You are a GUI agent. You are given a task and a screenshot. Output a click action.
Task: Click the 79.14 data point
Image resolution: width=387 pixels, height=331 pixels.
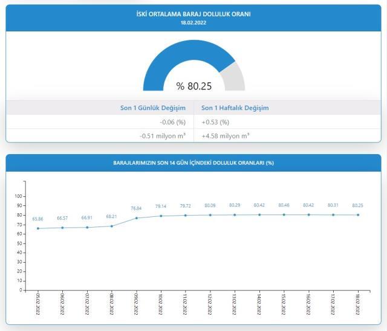pyautogui.click(x=161, y=216)
